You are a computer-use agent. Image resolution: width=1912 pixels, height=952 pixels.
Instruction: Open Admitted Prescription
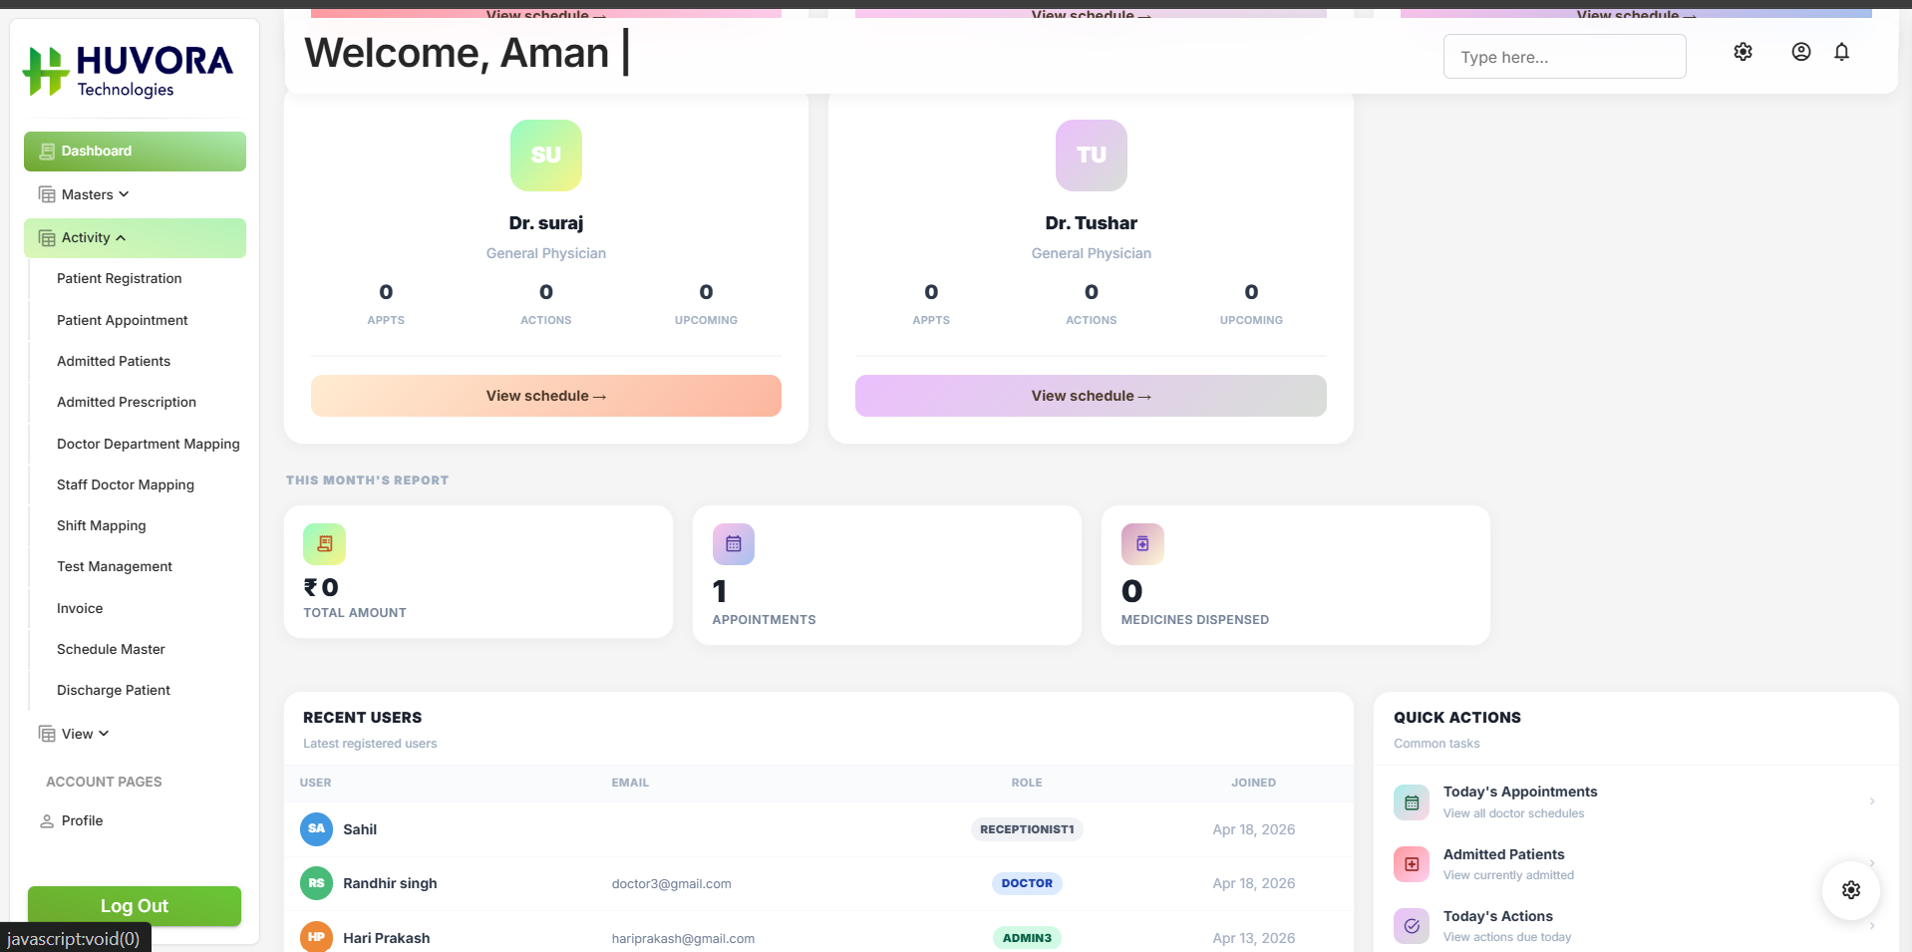pos(127,402)
